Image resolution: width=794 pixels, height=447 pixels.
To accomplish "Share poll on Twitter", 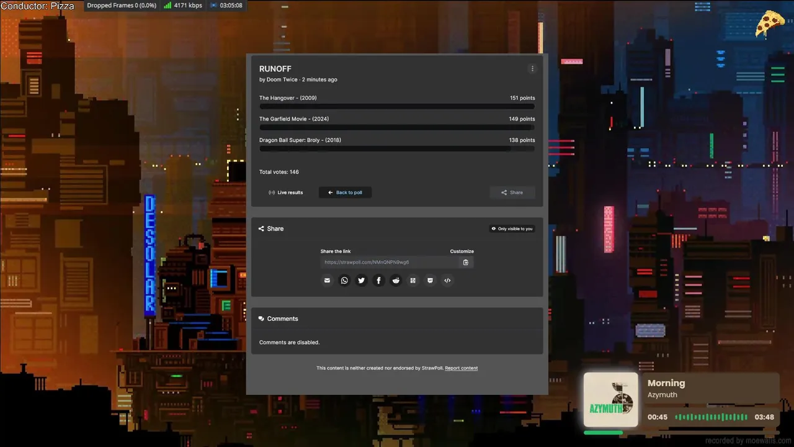I will pos(361,281).
